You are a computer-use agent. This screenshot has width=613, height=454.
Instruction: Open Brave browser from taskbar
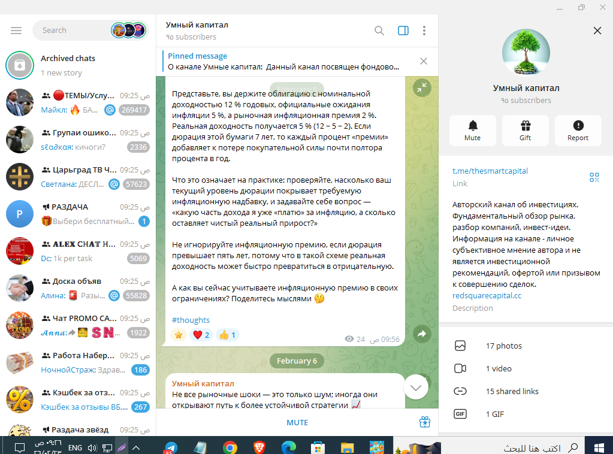click(x=259, y=448)
